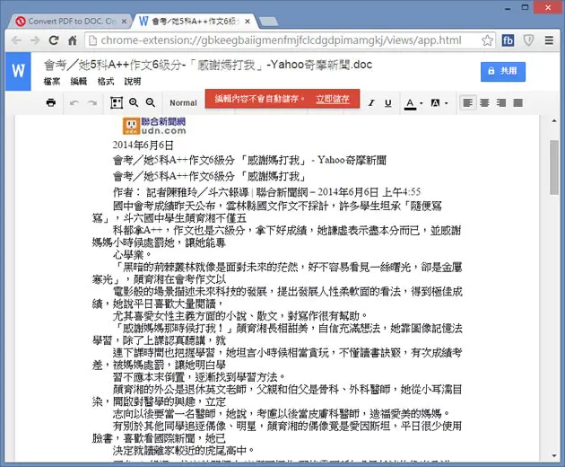This screenshot has height=467, width=565.
Task: Undo the last edit
Action: tap(74, 103)
